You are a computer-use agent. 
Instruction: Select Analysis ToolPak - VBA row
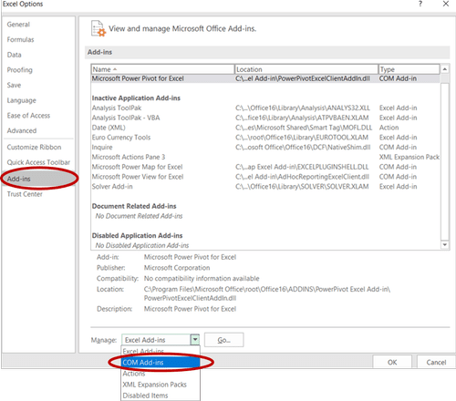265,118
